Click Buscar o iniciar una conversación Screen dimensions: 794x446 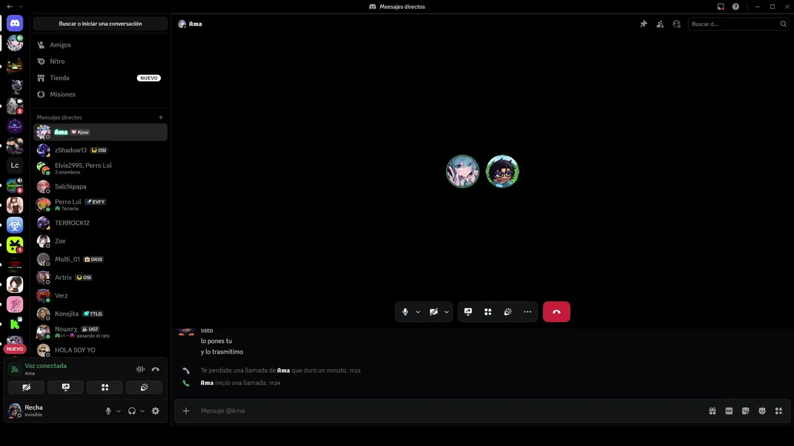(100, 24)
